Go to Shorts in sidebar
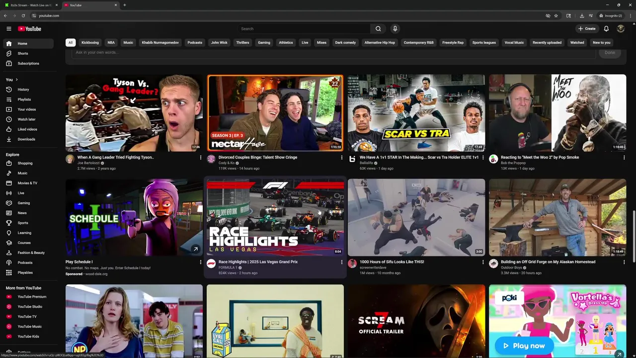Viewport: 636px width, 358px height. tap(28, 53)
